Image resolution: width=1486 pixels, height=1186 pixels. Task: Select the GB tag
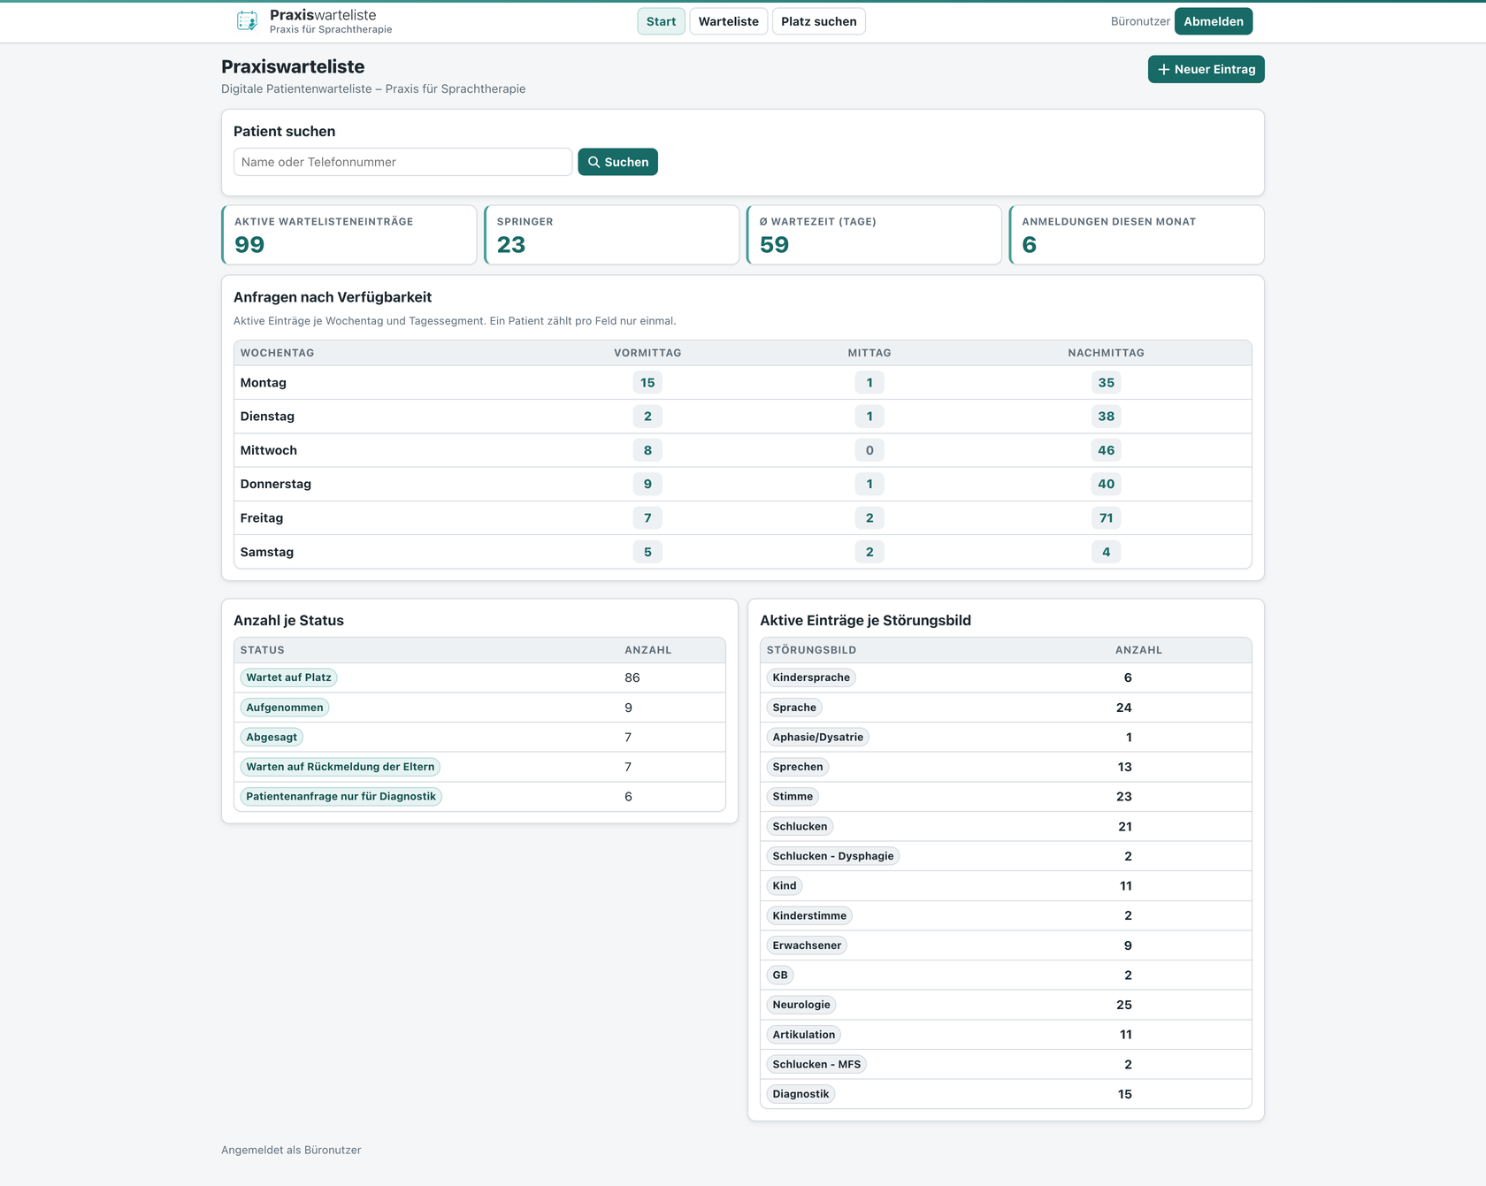click(780, 976)
